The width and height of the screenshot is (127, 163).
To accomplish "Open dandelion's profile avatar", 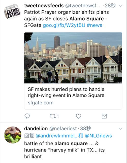I will [13, 135].
